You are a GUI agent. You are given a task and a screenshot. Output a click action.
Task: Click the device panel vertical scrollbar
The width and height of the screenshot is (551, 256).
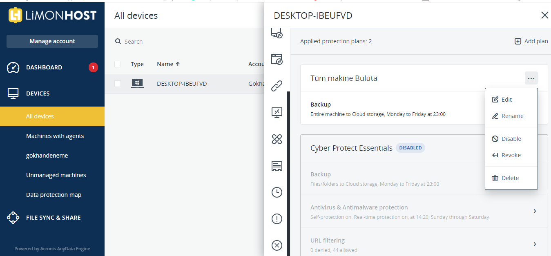[288, 174]
